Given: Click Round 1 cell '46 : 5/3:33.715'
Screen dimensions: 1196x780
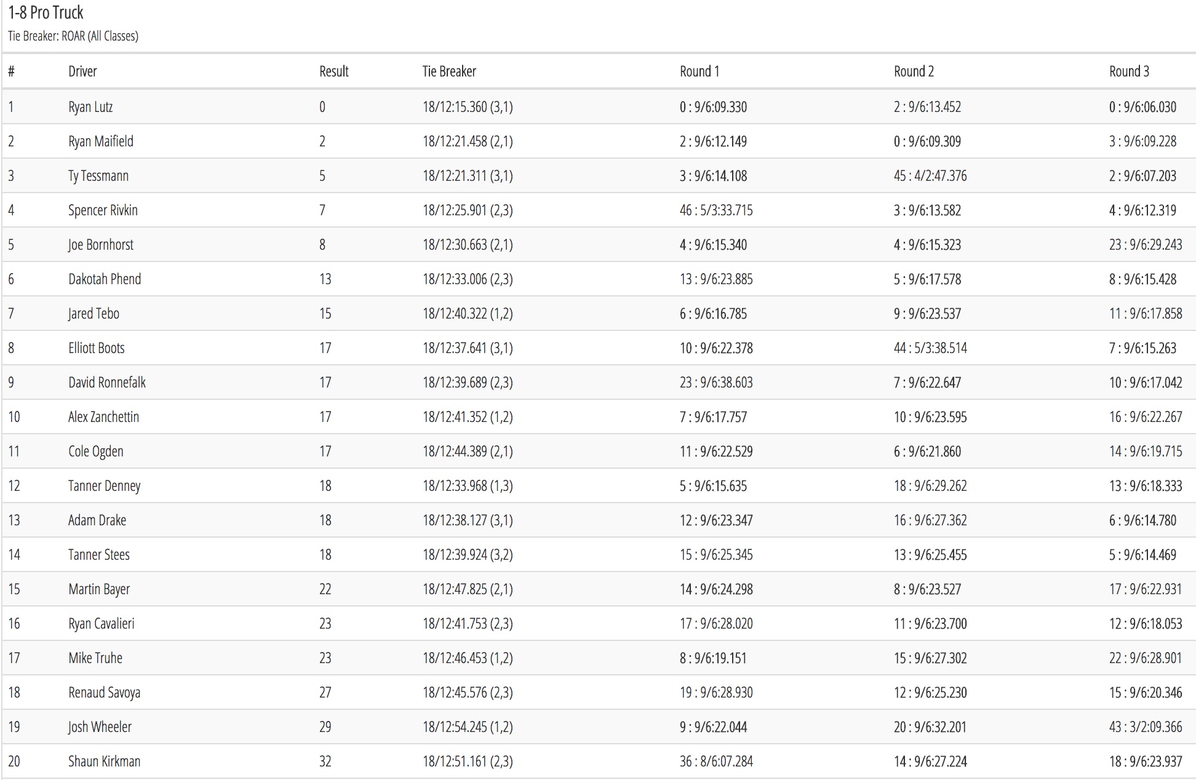Looking at the screenshot, I should pyautogui.click(x=716, y=210).
